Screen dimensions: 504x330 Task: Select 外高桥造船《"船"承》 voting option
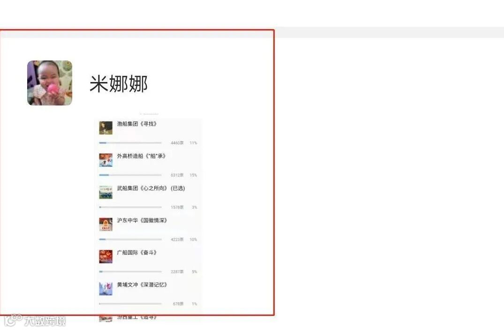(141, 156)
